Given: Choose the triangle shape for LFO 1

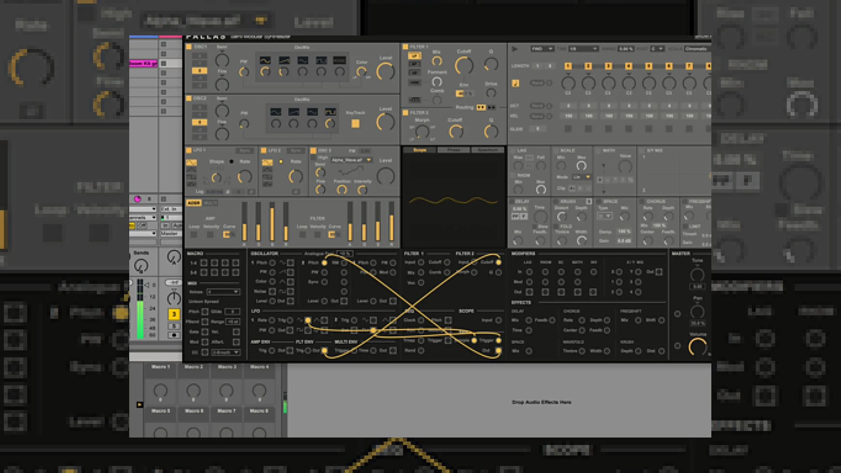Looking at the screenshot, I should tap(191, 170).
